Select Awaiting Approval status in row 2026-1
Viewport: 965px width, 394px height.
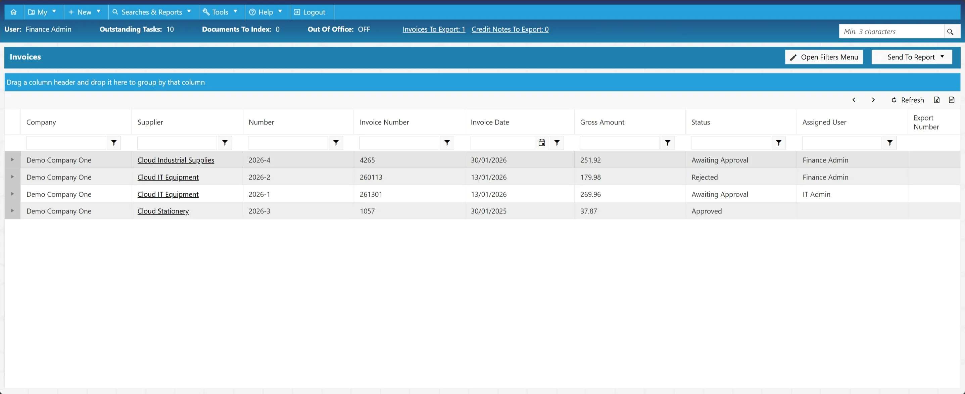click(x=741, y=194)
